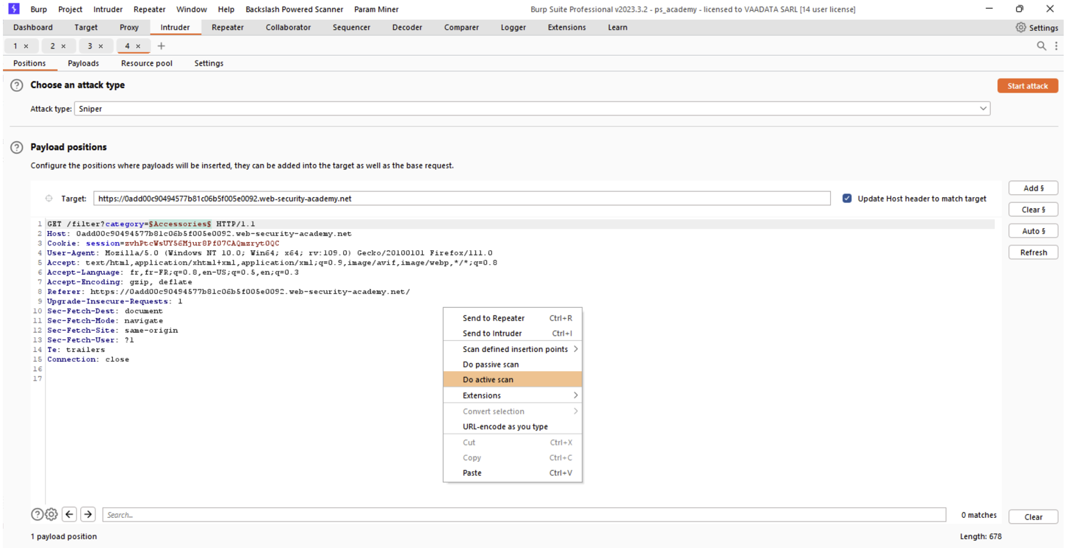The width and height of the screenshot is (1066, 548).
Task: Click the Start attack button
Action: (1028, 86)
